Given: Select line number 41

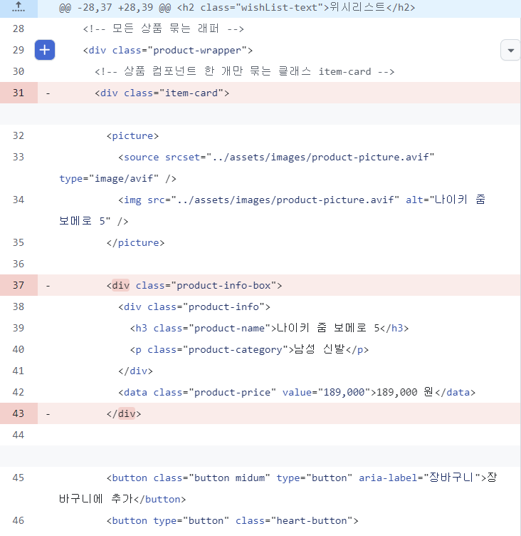Looking at the screenshot, I should tap(19, 371).
